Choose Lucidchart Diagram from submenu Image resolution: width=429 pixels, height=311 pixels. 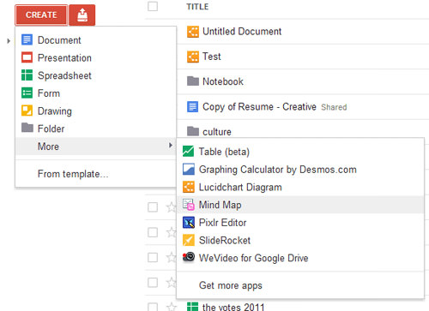pos(300,187)
